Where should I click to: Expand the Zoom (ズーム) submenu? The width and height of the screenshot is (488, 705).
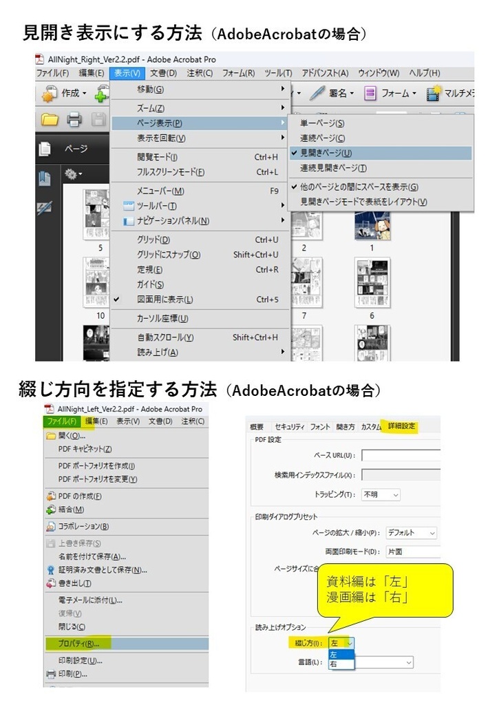[x=200, y=108]
